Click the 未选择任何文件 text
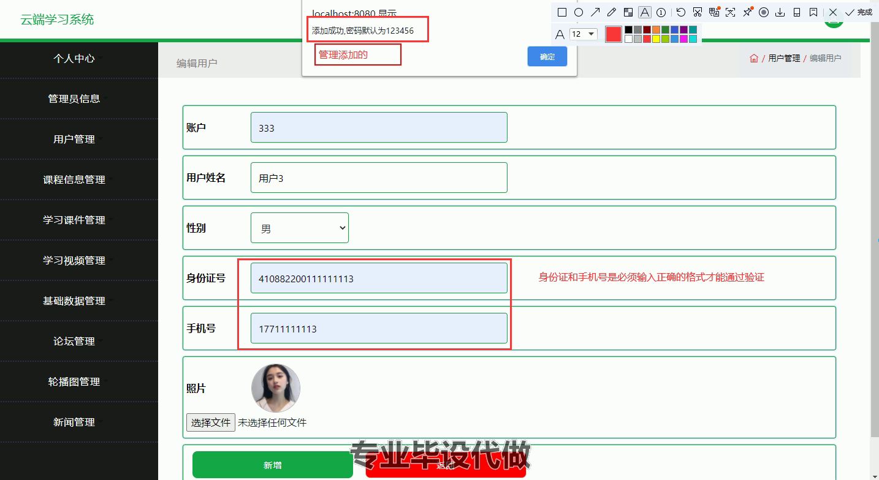Screen dimensions: 879x480 click(272, 422)
